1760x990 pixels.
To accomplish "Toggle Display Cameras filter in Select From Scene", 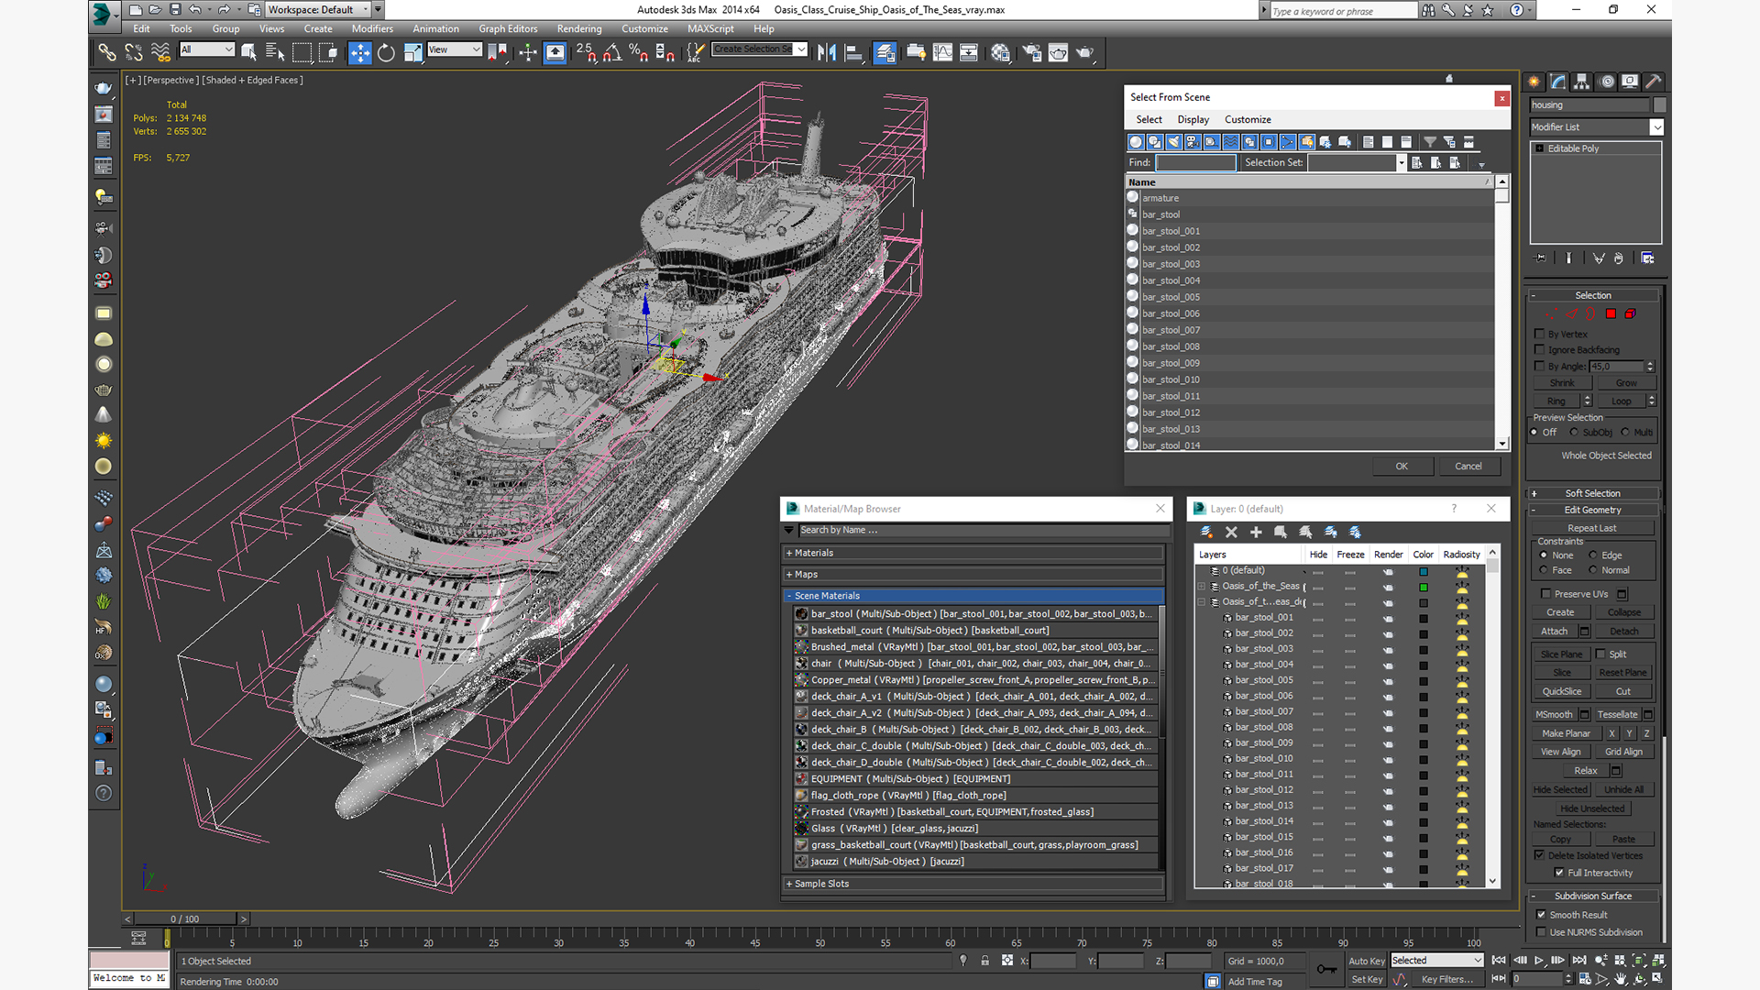I will click(x=1193, y=142).
